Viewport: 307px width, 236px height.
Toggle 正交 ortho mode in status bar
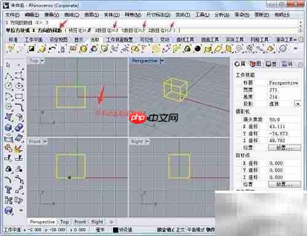point(181,230)
